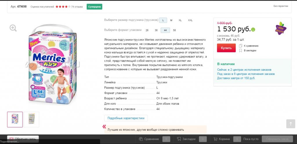Click the bookmark icon next to В закладки

[x=240, y=51]
